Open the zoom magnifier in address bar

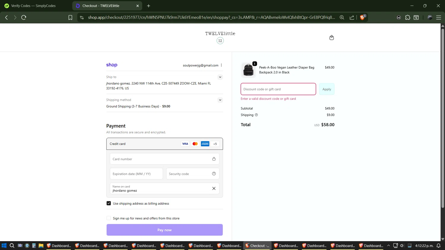[342, 17]
